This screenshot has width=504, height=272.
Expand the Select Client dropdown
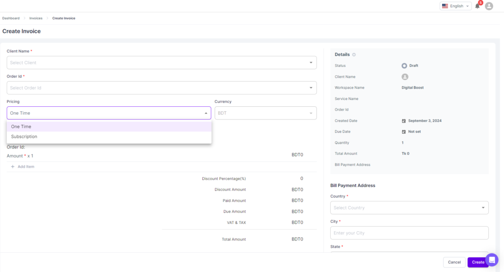[x=161, y=62]
